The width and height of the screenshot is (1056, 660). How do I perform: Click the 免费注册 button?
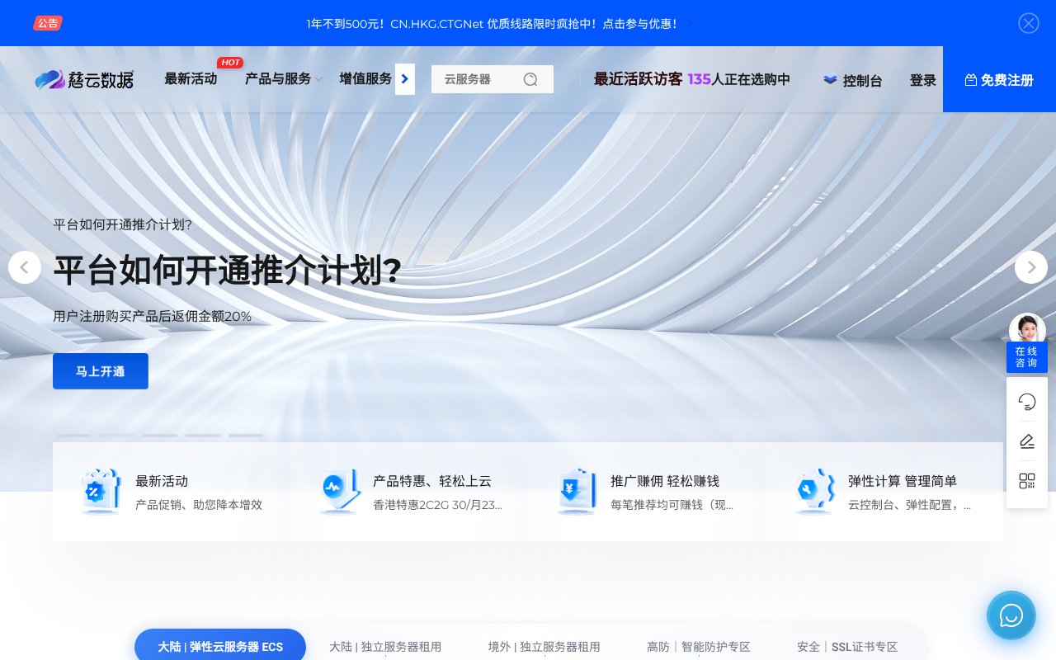1000,80
